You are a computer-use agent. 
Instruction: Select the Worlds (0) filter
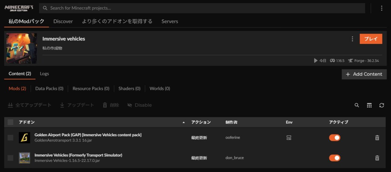[x=160, y=89]
